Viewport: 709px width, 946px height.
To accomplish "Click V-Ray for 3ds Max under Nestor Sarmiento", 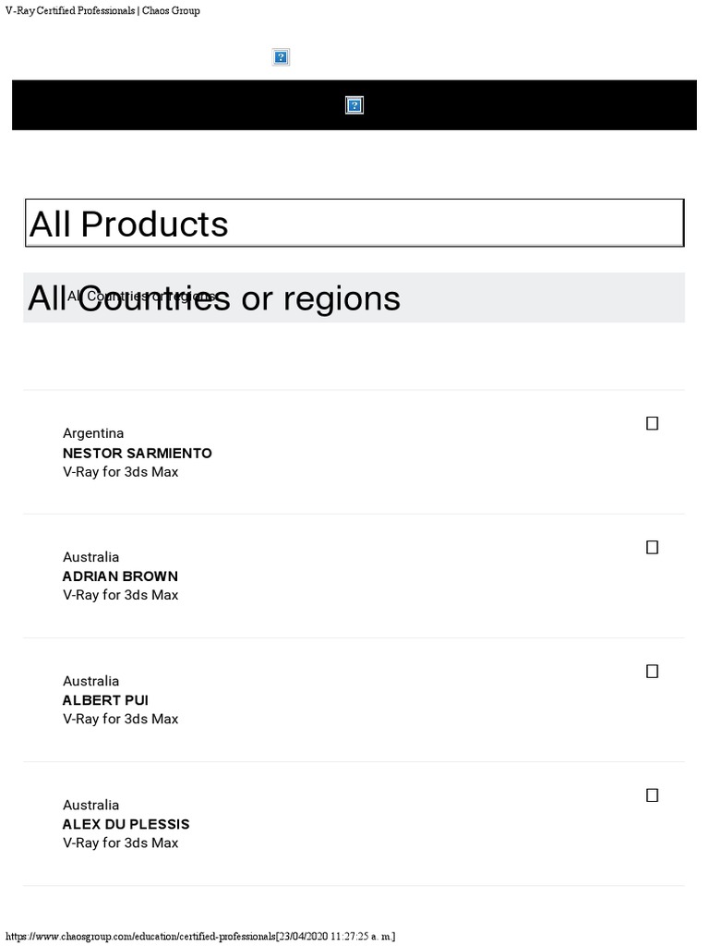I will tap(120, 472).
